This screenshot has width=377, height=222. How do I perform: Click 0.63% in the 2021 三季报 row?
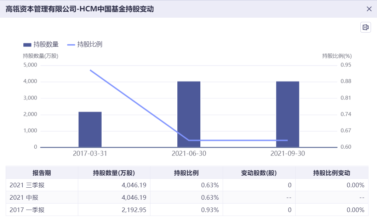click(x=210, y=185)
